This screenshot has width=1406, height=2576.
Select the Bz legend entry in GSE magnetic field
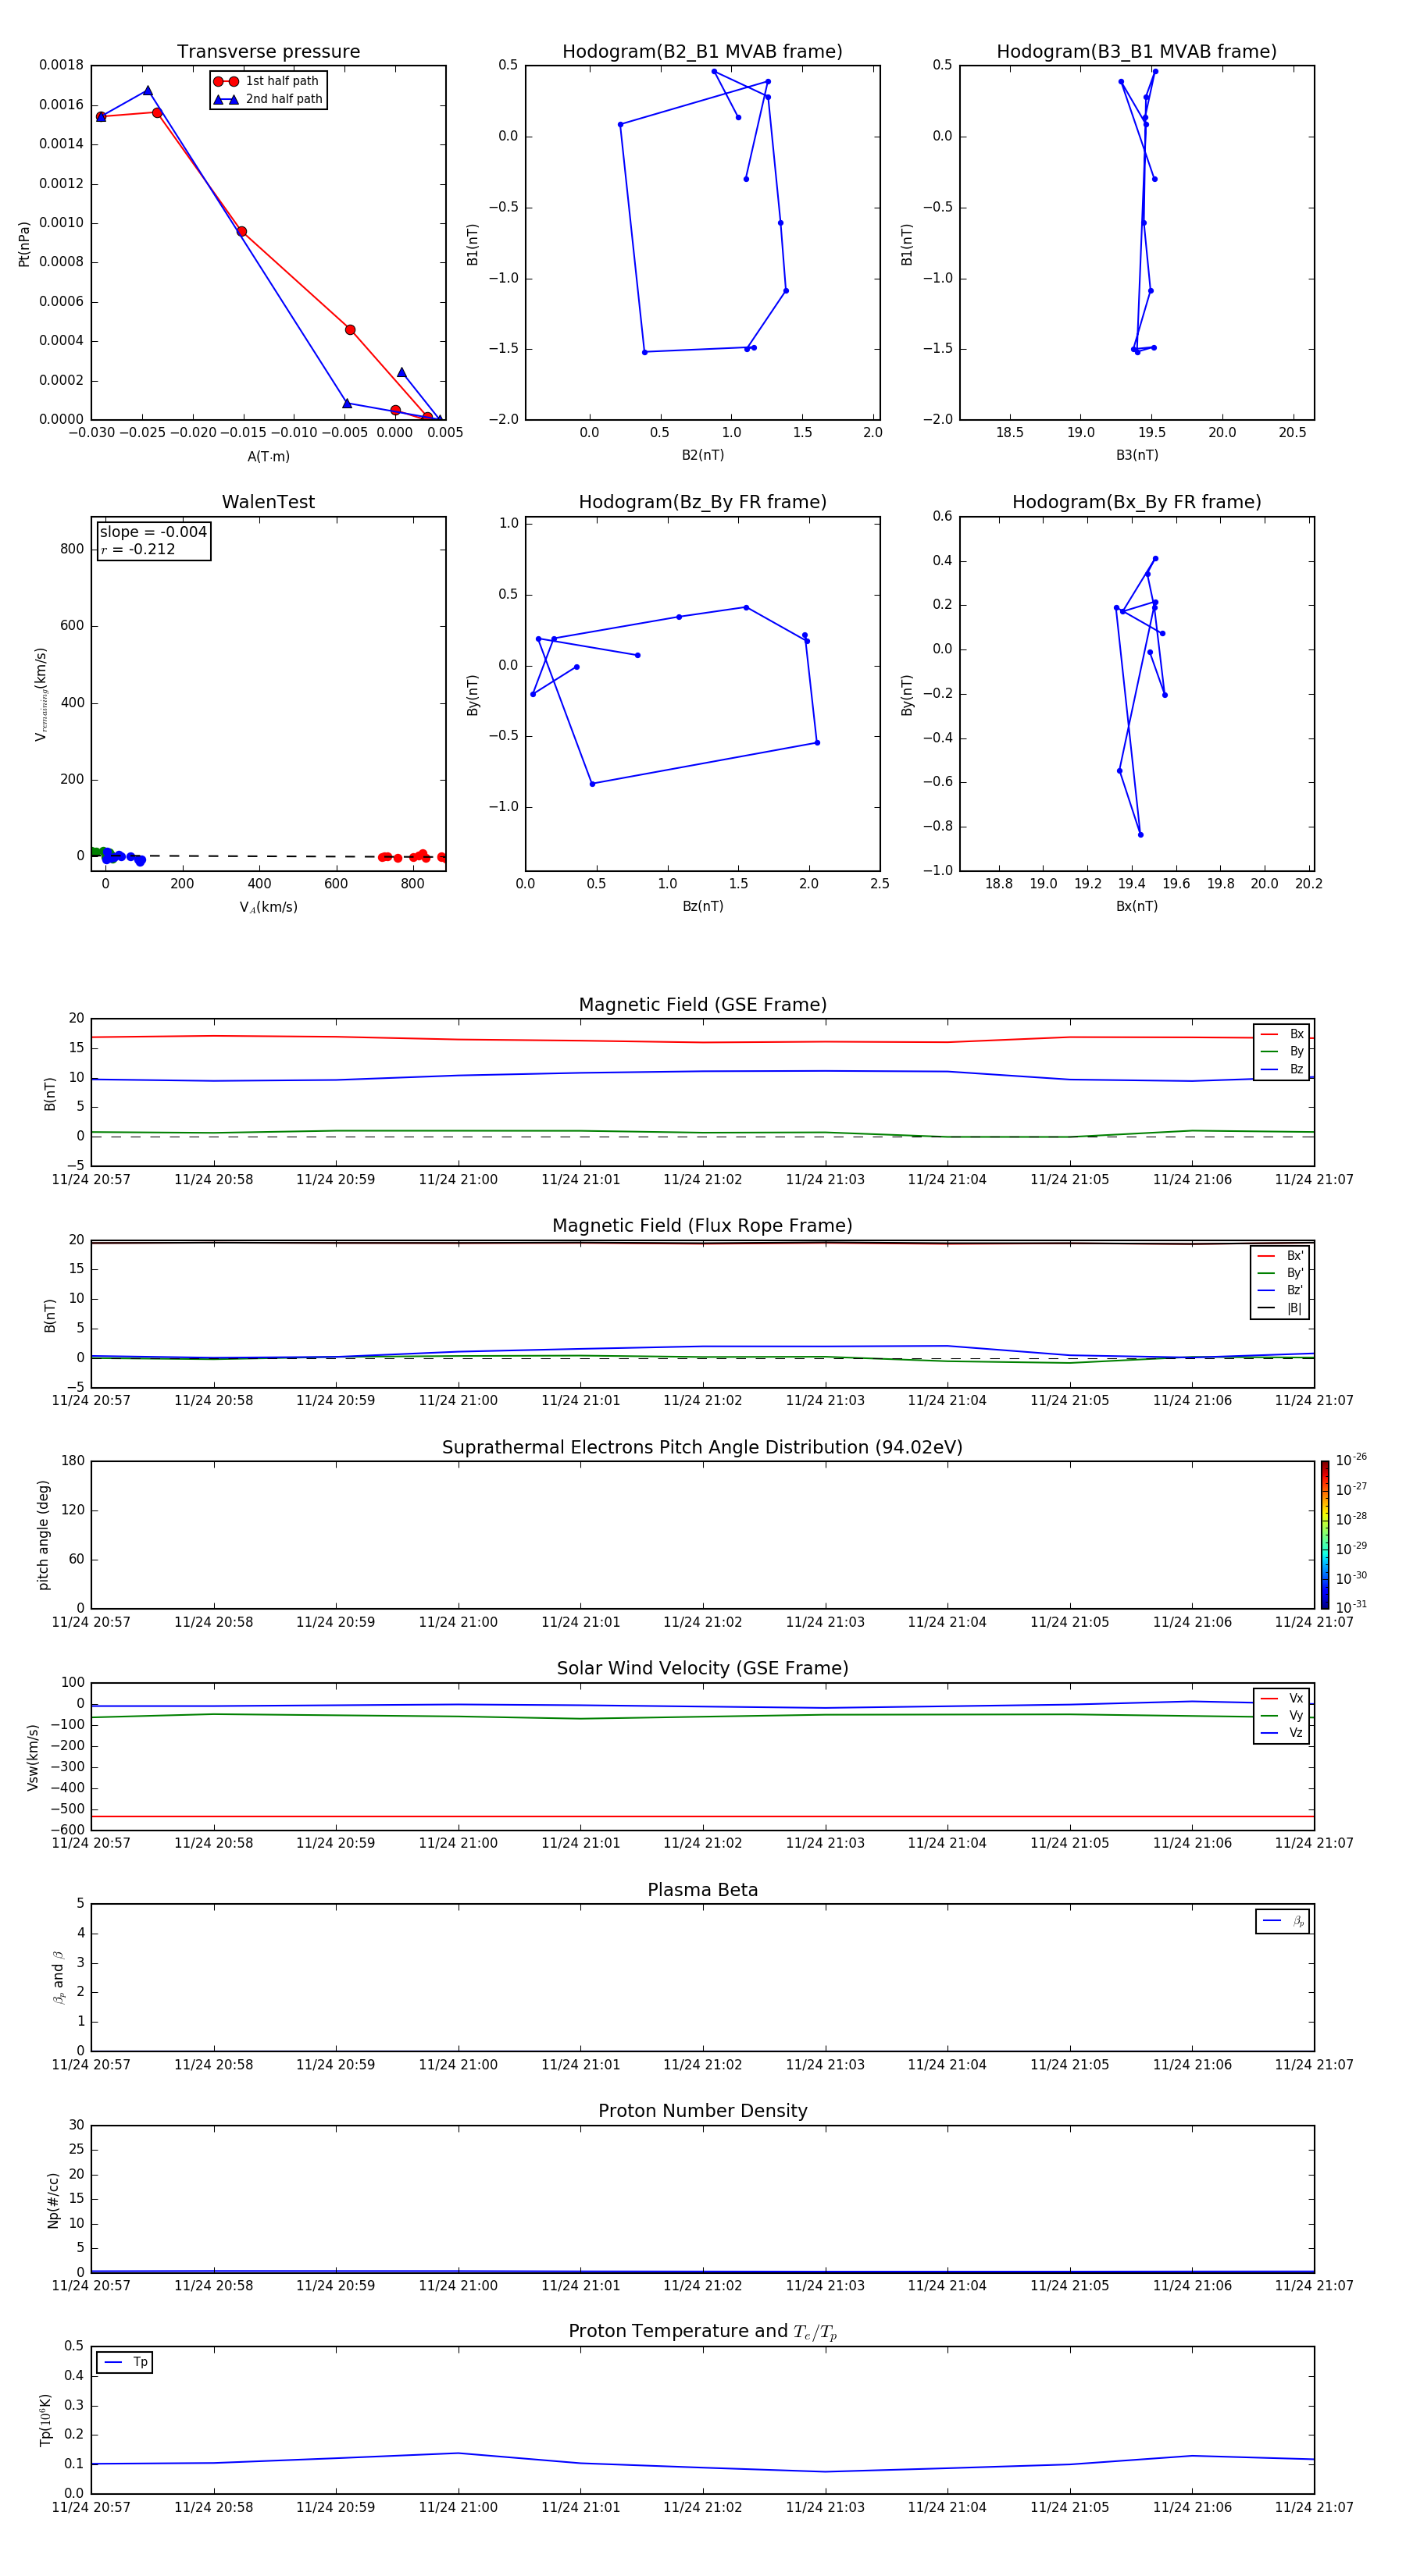[1282, 1069]
